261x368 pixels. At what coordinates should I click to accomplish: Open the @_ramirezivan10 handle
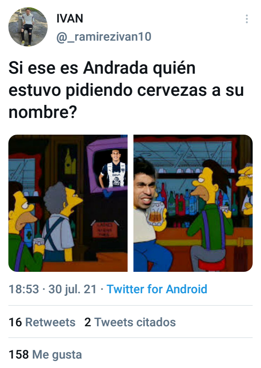click(104, 37)
